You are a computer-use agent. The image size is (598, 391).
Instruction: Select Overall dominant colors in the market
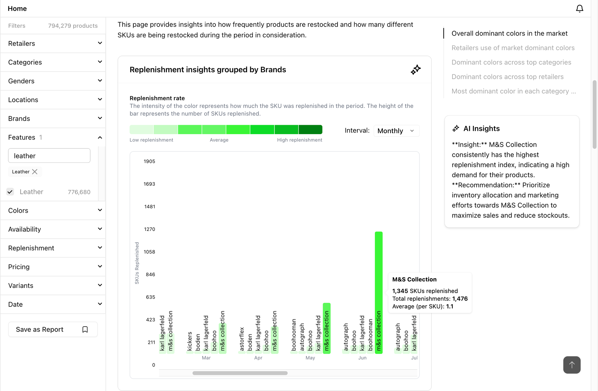510,33
